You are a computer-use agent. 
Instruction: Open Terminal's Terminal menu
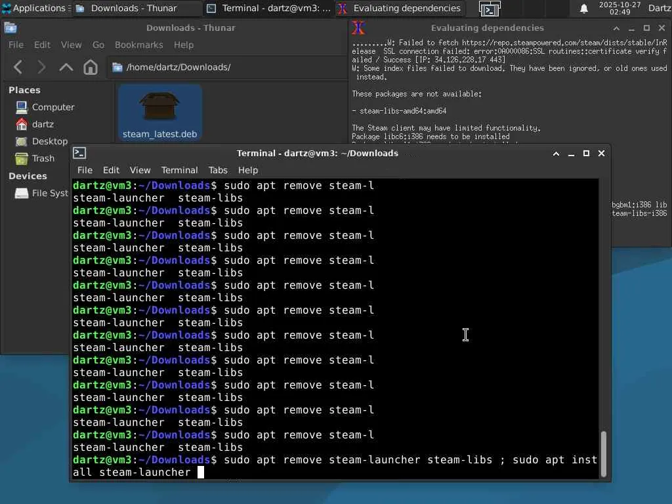tap(180, 170)
